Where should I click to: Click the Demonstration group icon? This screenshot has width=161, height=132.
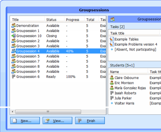[13, 25]
